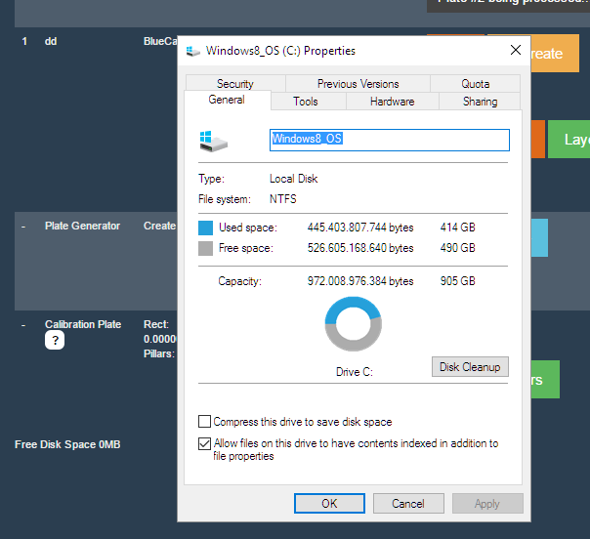Tick Compress this drive to save disk space
590x539 pixels.
click(204, 422)
